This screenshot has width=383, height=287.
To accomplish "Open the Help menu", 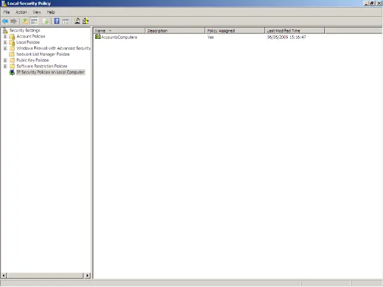I will pyautogui.click(x=51, y=12).
